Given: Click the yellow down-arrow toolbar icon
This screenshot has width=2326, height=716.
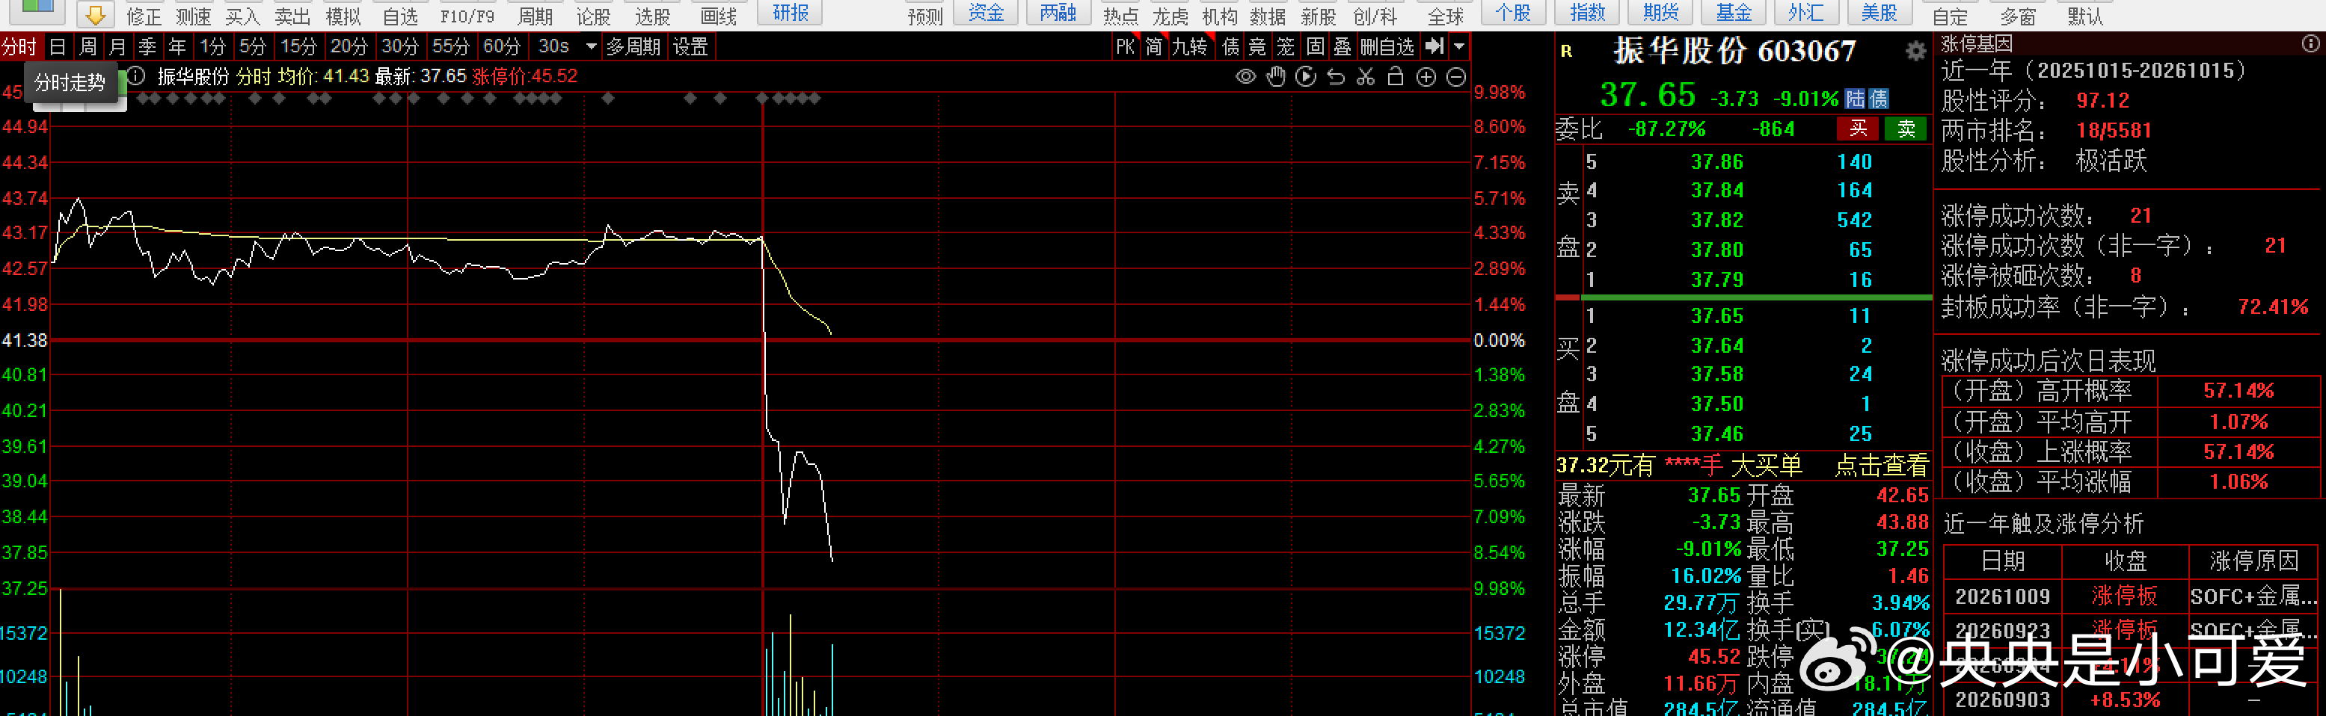Looking at the screenshot, I should pos(95,13).
